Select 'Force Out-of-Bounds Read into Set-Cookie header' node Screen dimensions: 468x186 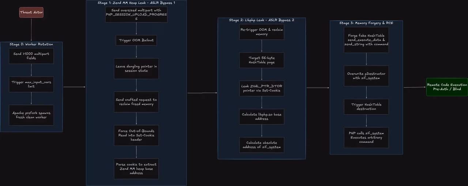pyautogui.click(x=136, y=135)
